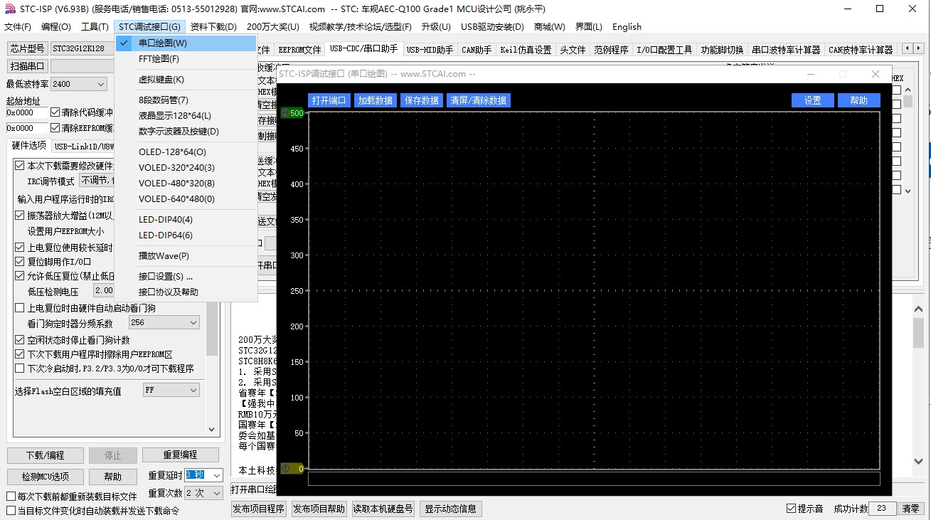
Task: Enable 下次冷启动时P3.2/P3.3为0/0 option
Action: pos(20,368)
